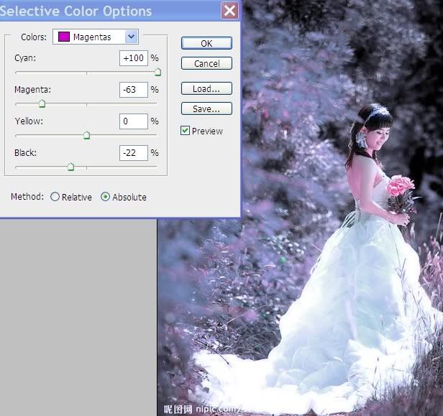Close the Selective Color Options dialog

(229, 10)
